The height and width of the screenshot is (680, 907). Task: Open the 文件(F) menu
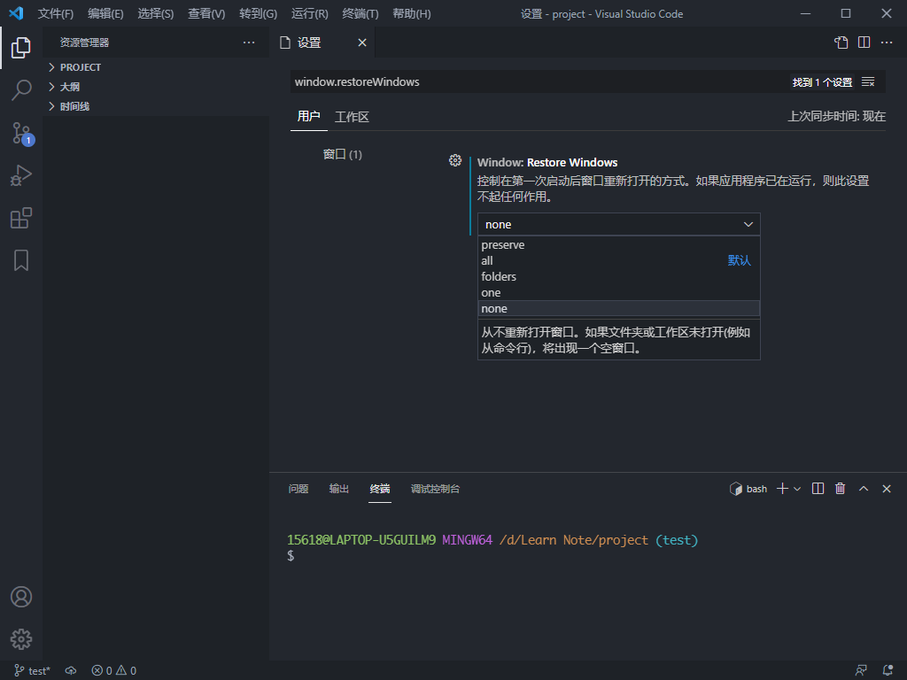tap(56, 14)
